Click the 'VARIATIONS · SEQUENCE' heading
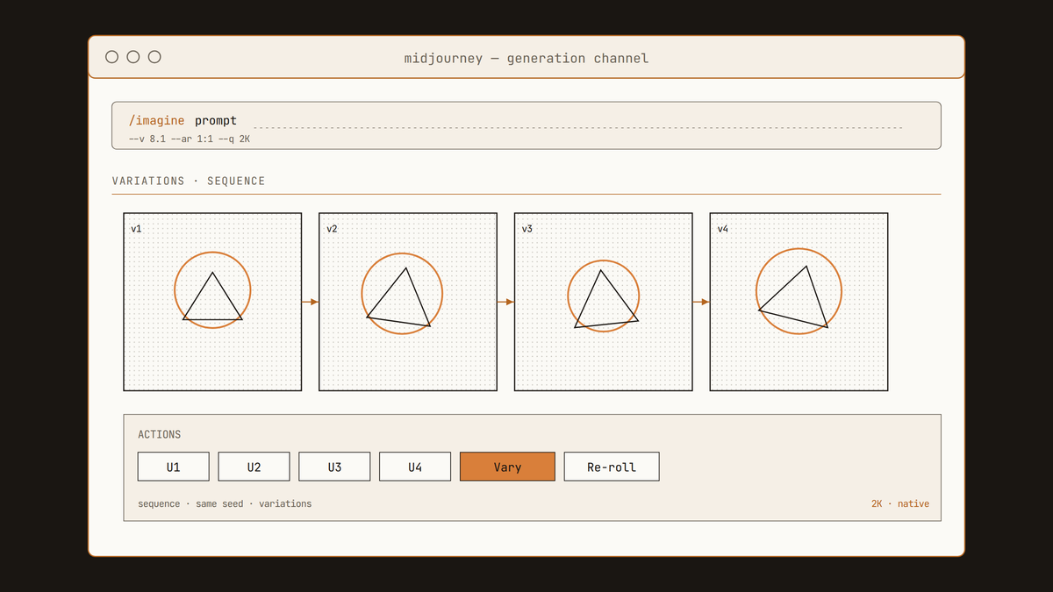1053x592 pixels. (x=189, y=182)
